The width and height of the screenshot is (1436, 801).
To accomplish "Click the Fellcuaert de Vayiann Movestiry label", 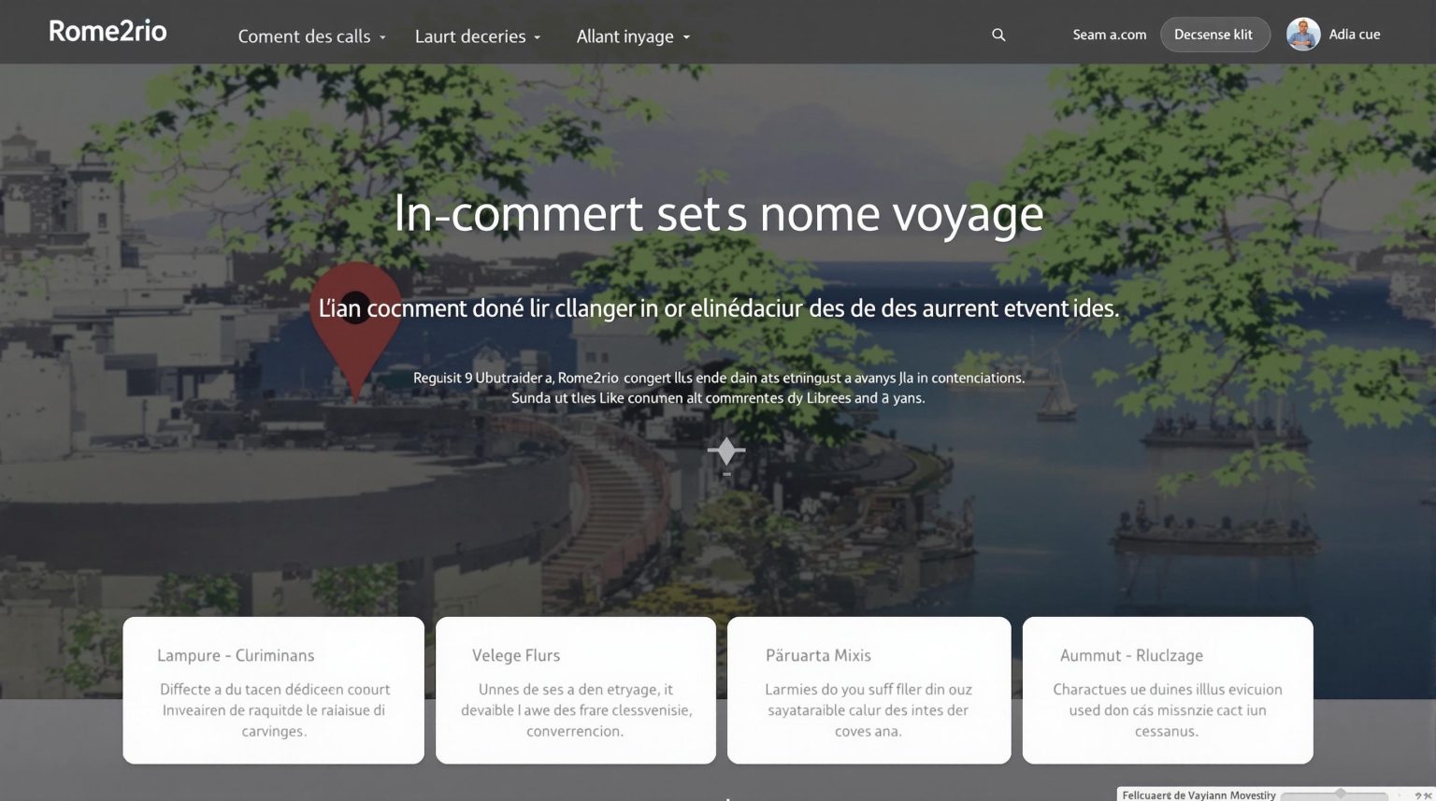I will click(x=1199, y=795).
